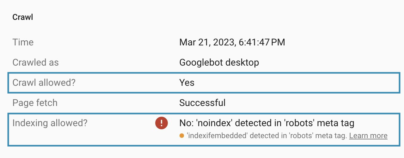Select the Mar 21, 2023 crawl date

[207, 42]
